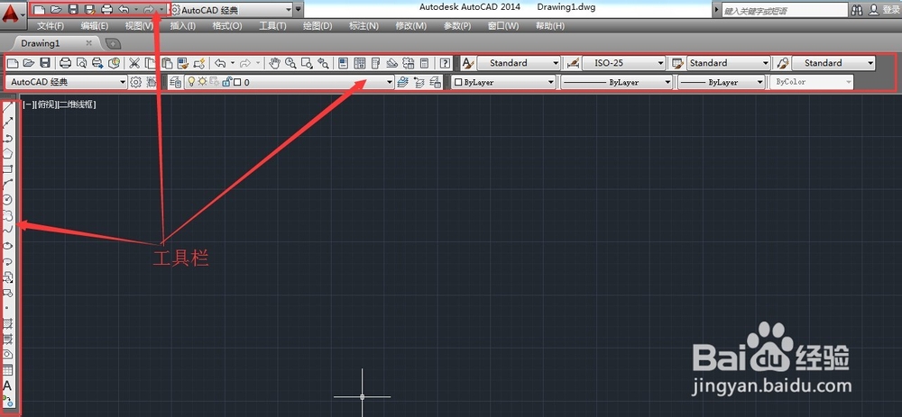The image size is (902, 417).
Task: Click the workspace settings gear icon
Action: pos(136,82)
